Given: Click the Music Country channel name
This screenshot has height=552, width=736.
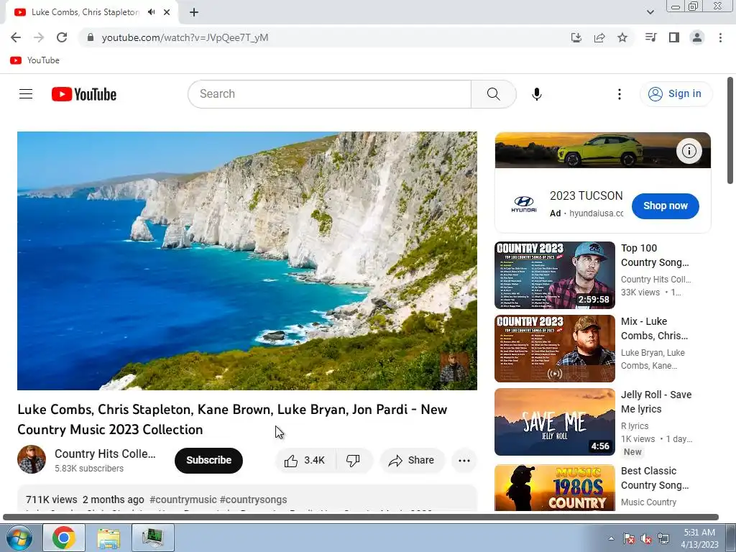Looking at the screenshot, I should point(648,502).
